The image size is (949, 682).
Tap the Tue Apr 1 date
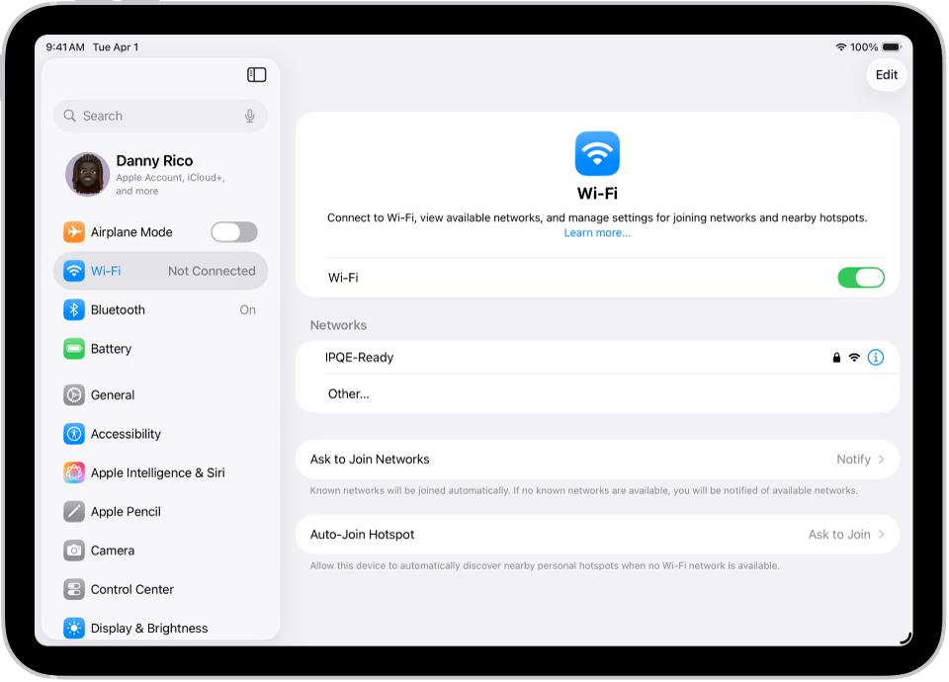(x=116, y=47)
